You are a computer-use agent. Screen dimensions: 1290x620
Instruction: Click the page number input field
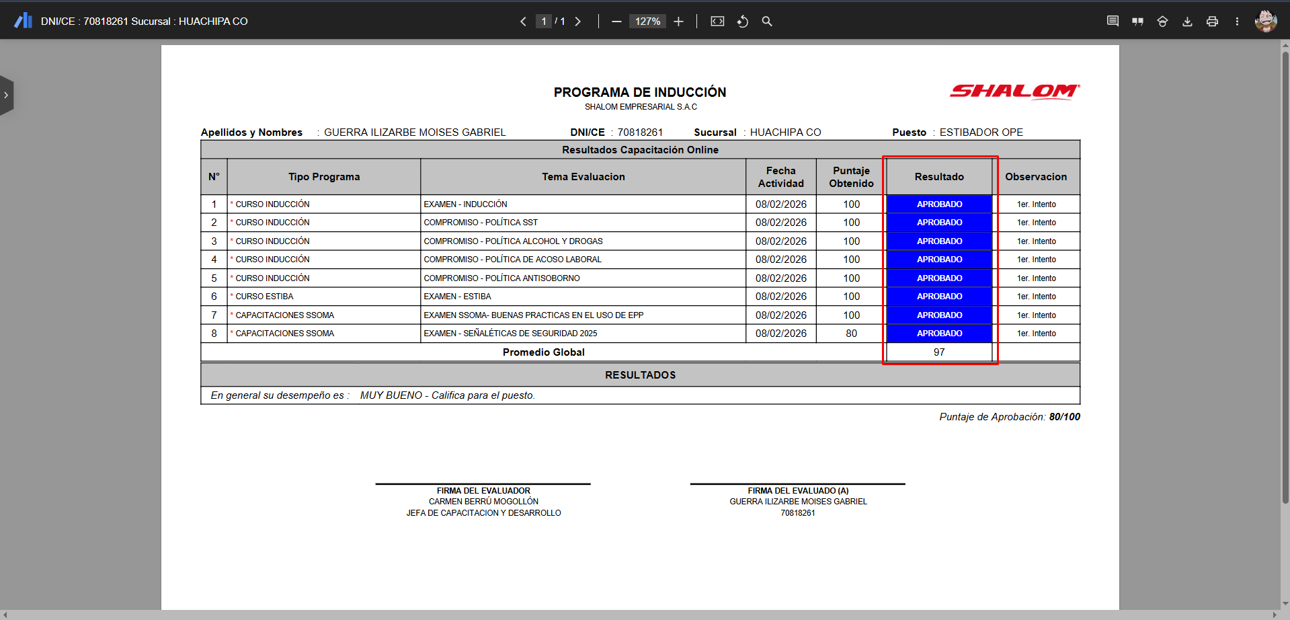pyautogui.click(x=544, y=22)
